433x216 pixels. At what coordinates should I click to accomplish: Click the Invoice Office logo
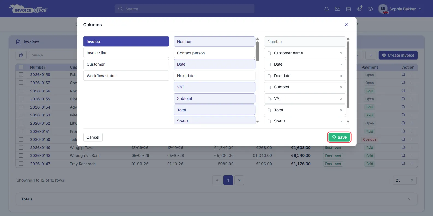(x=28, y=9)
